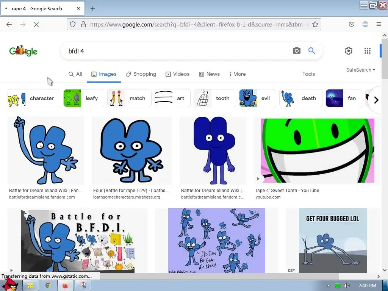This screenshot has width=388, height=291.
Task: Switch to the Shopping tab
Action: (x=141, y=74)
